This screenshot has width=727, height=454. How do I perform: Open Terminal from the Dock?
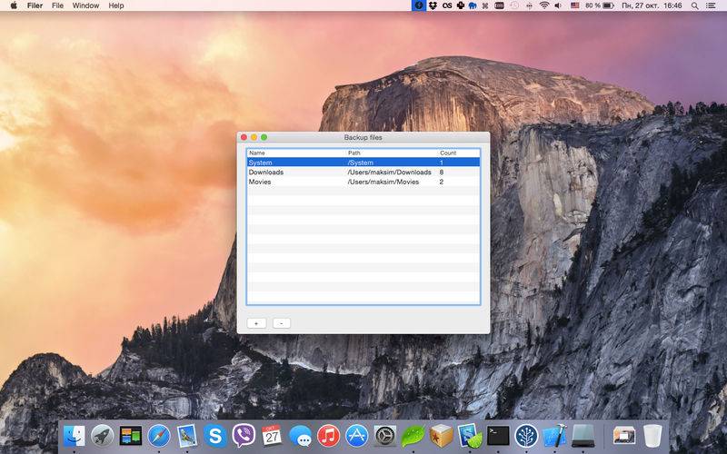498,436
